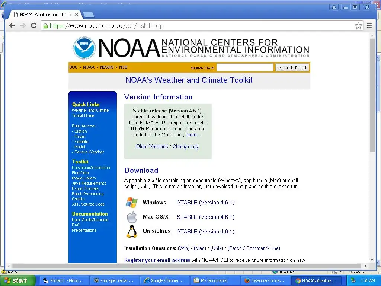
Task: Download Mac OS/X STABLE Version 4.6.1
Action: pos(205,217)
